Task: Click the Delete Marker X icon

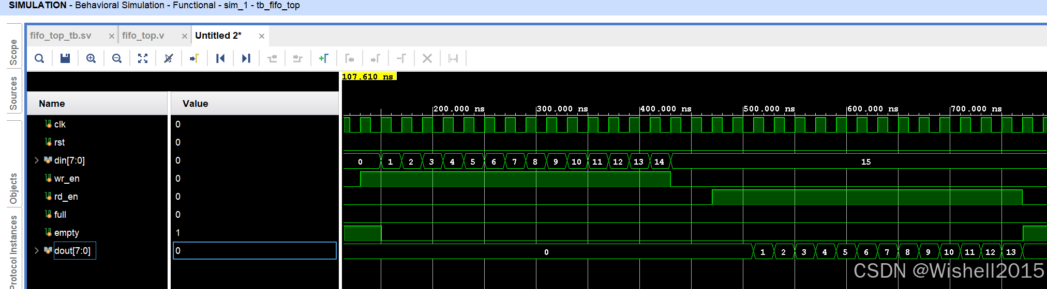Action: point(427,58)
